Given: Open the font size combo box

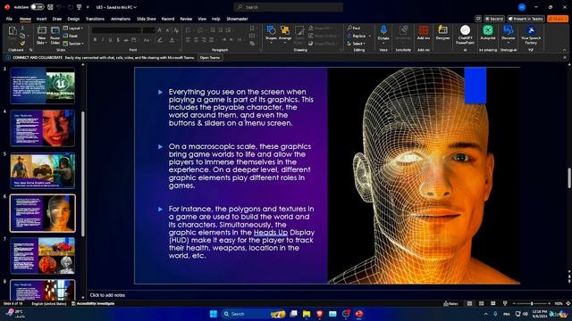Looking at the screenshot, I should point(149,30).
